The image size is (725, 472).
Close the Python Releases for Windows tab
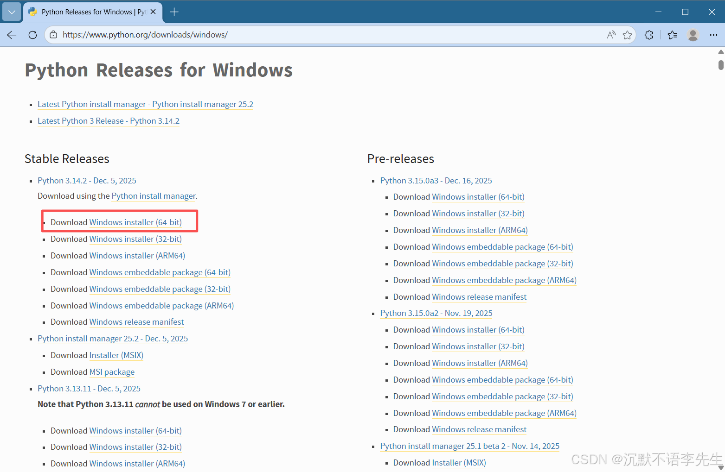(153, 12)
